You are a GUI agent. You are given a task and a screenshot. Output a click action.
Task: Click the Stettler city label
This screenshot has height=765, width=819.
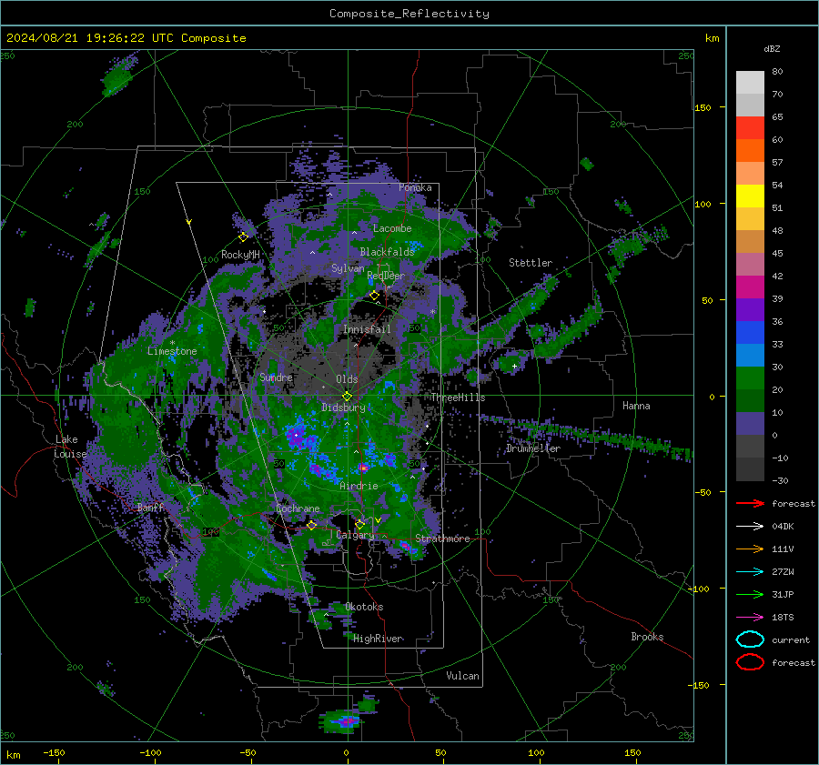pos(531,263)
